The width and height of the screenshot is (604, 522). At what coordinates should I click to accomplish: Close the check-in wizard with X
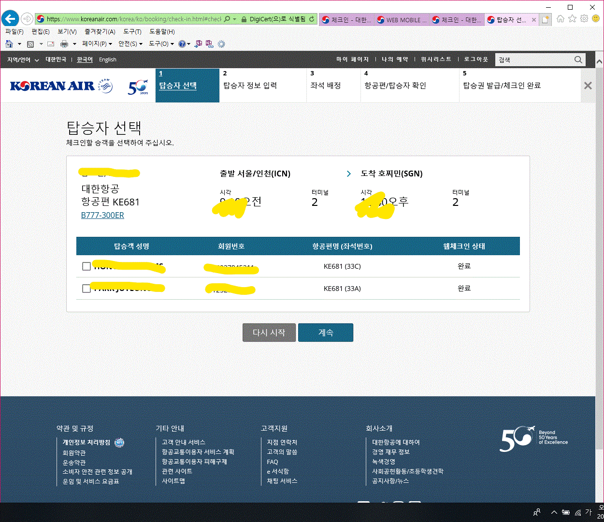tap(588, 86)
